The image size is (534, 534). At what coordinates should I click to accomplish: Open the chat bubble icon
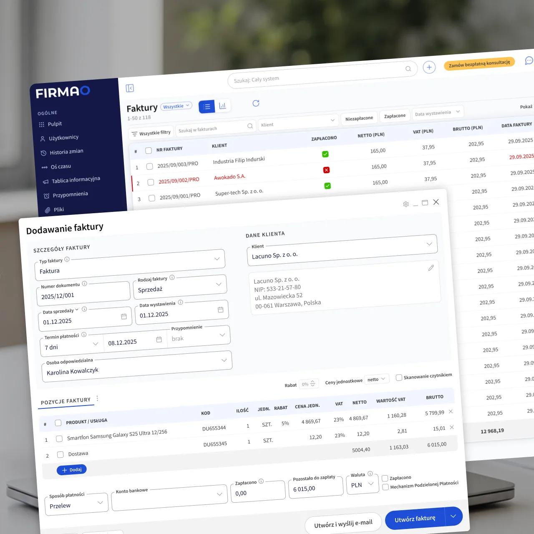coord(529,60)
